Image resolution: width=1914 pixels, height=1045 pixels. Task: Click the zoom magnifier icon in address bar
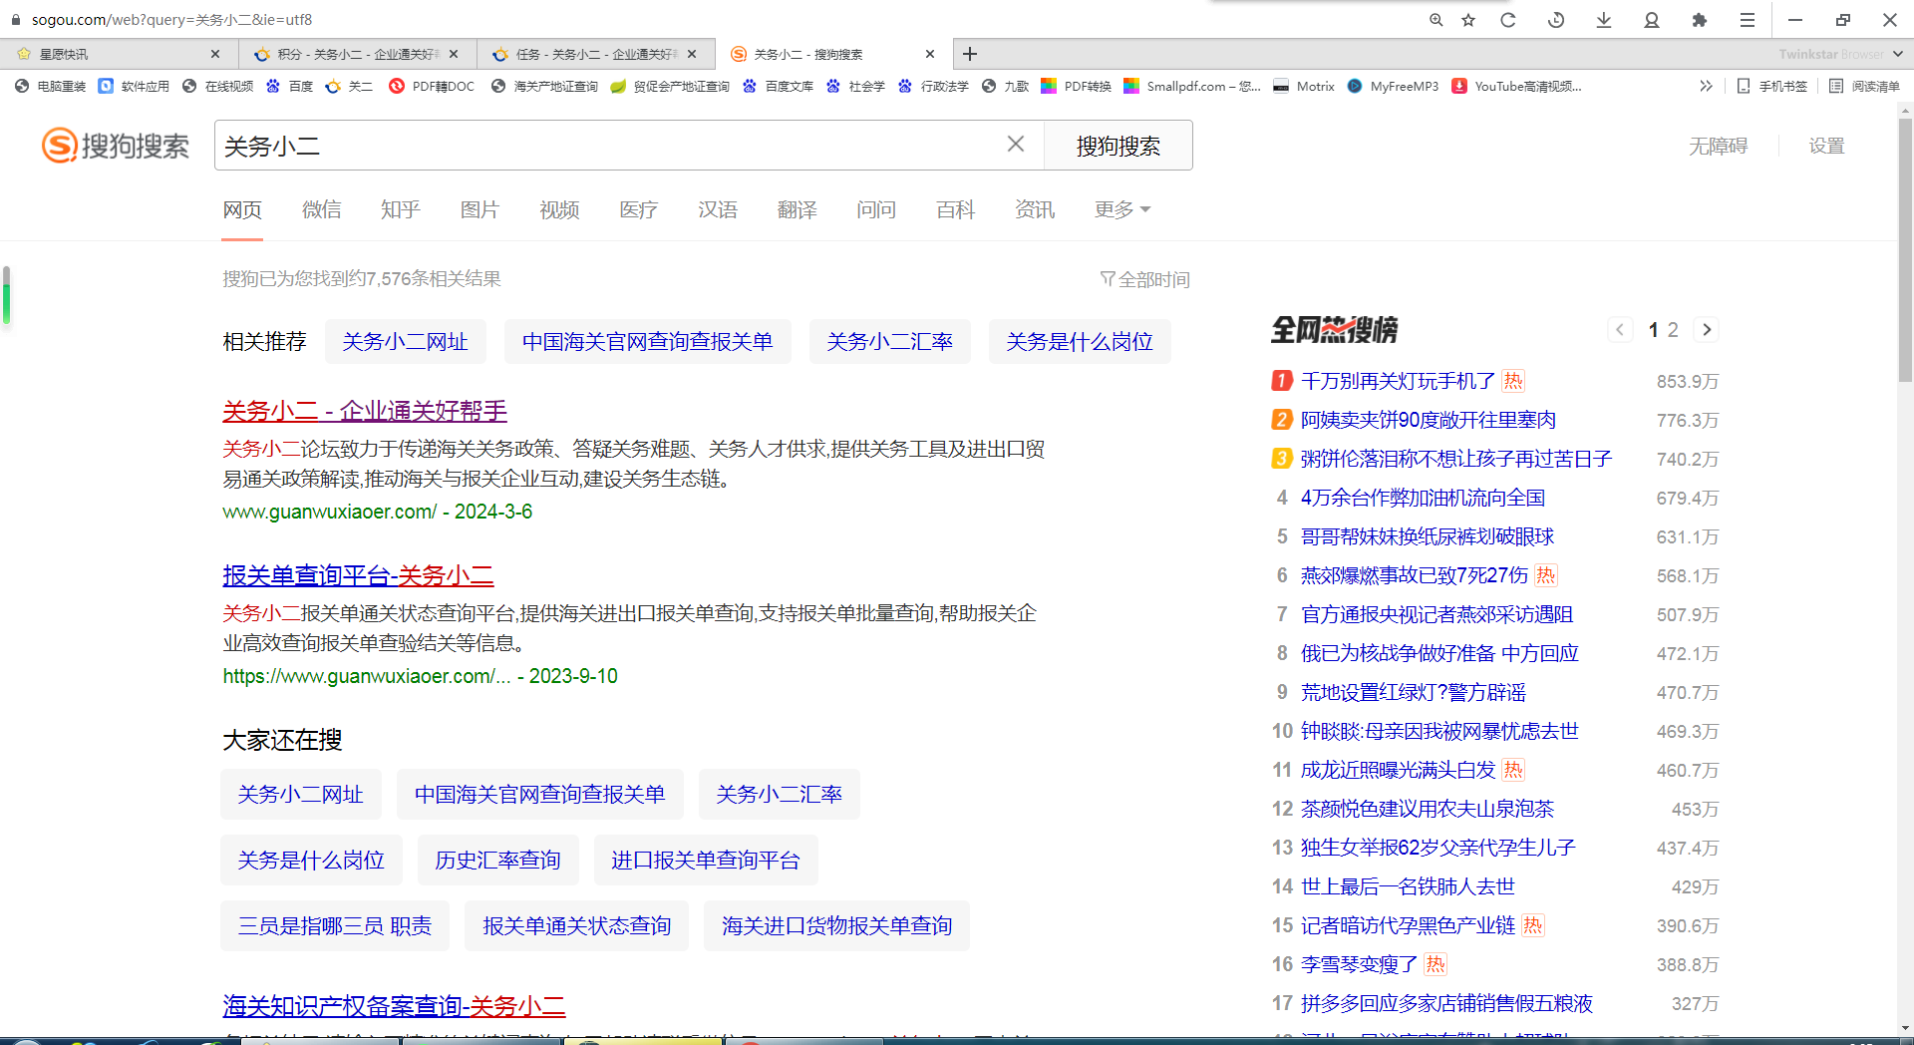(x=1435, y=20)
